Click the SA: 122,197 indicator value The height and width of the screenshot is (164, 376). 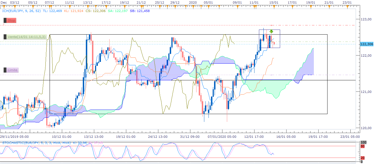(x=118, y=11)
